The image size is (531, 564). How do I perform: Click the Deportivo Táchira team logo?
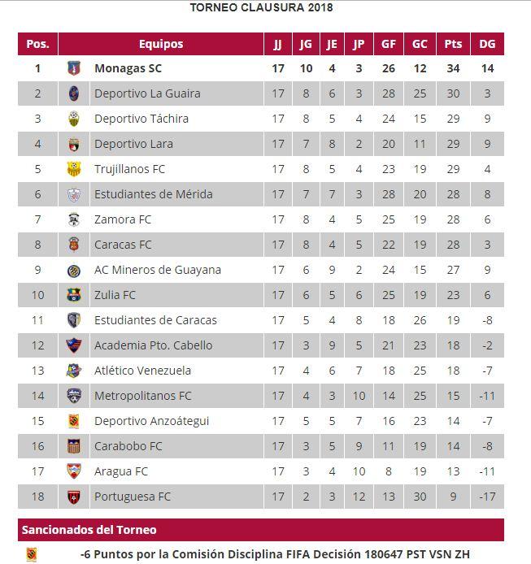[74, 119]
